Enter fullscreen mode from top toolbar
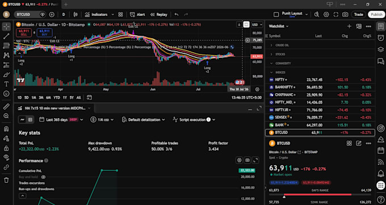The image size is (386, 205). pyautogui.click(x=336, y=15)
